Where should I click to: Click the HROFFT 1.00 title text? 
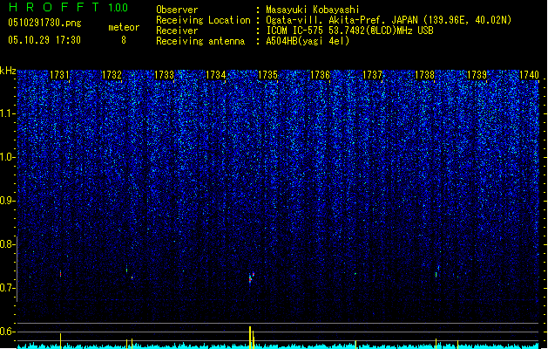pyautogui.click(x=69, y=7)
